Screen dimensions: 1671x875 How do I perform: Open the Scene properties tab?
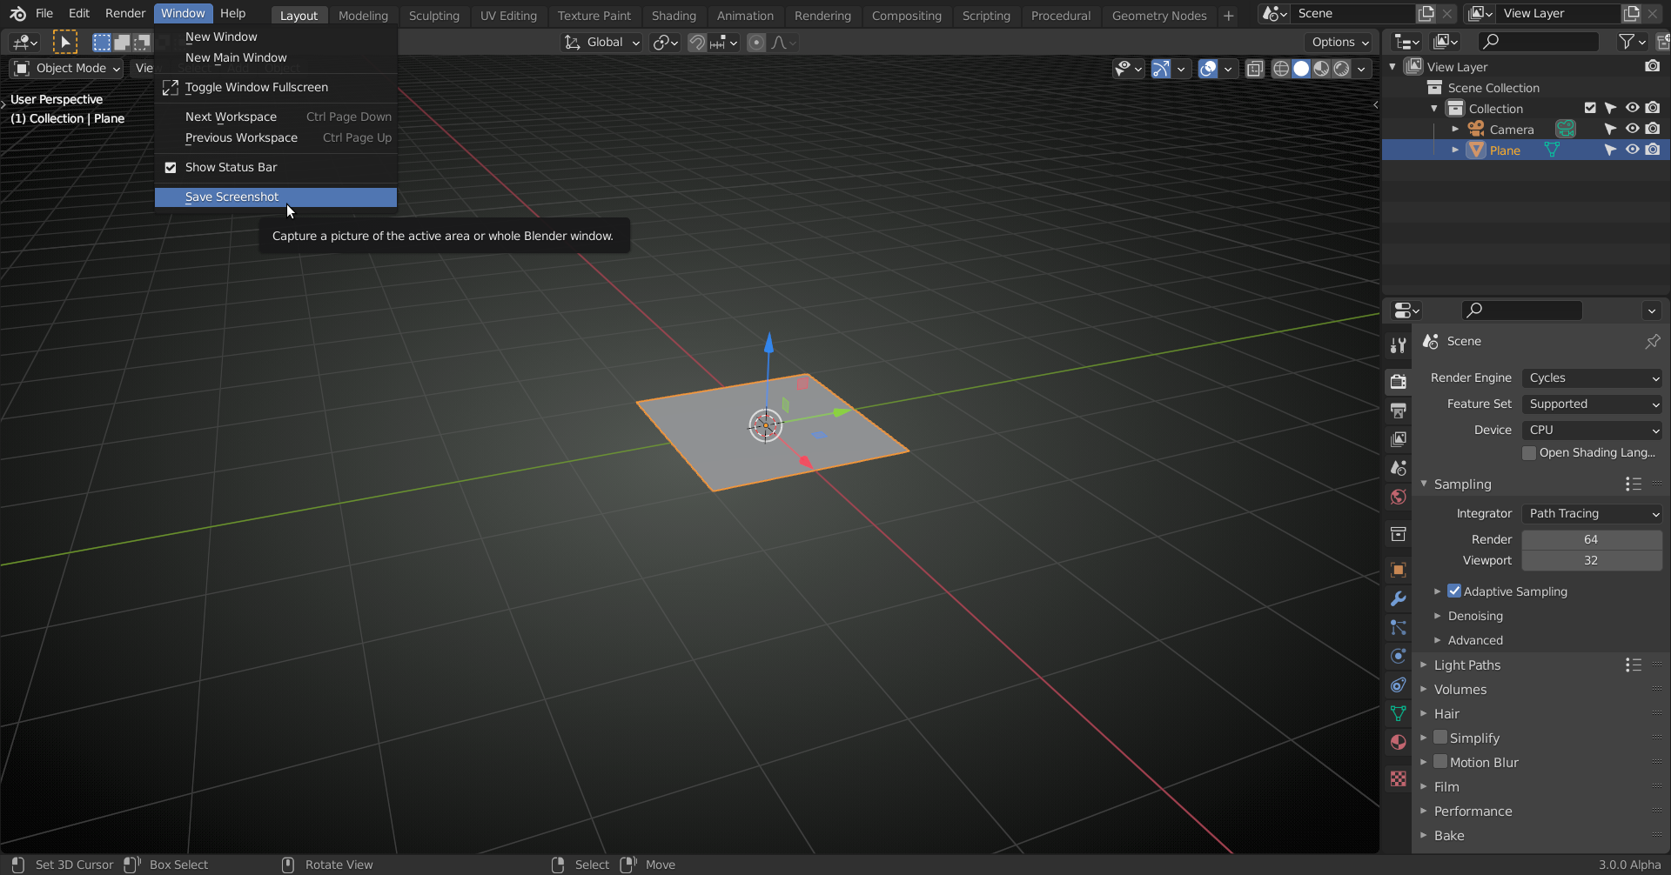pos(1399,468)
